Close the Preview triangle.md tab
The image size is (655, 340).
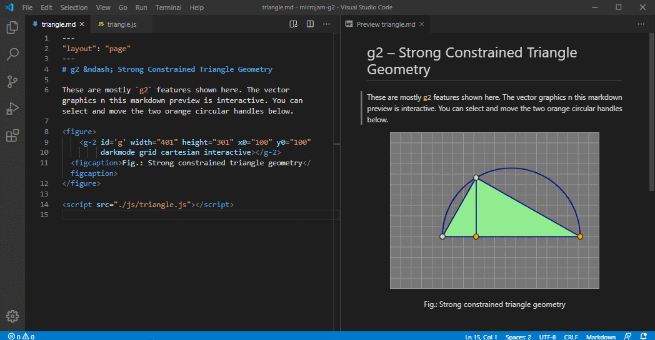(422, 24)
